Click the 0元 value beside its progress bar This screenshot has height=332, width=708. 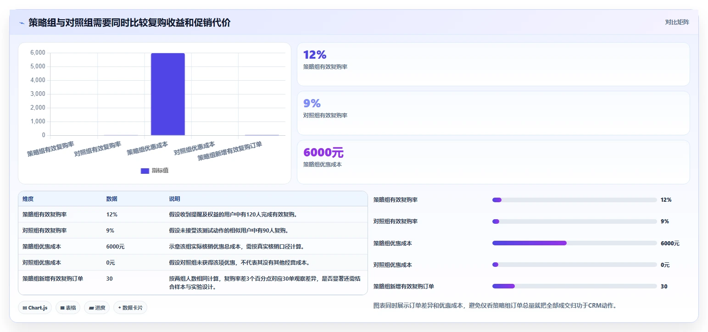[665, 265]
